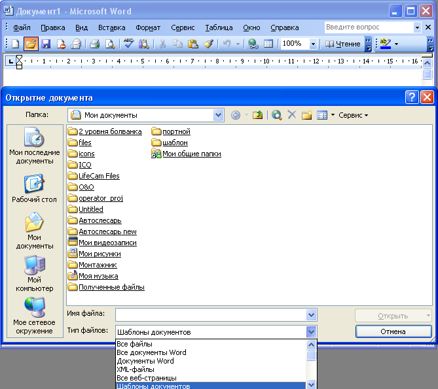This screenshot has width=438, height=389.
Task: Click the Delete X icon in dialog
Action: tap(291, 114)
